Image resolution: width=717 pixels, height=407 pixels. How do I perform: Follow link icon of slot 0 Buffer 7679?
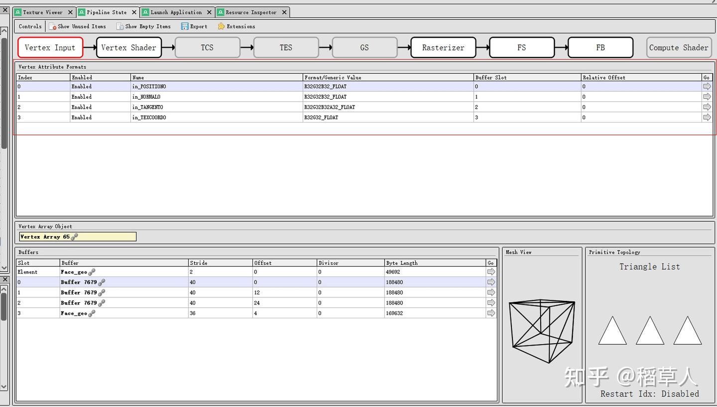coord(102,282)
